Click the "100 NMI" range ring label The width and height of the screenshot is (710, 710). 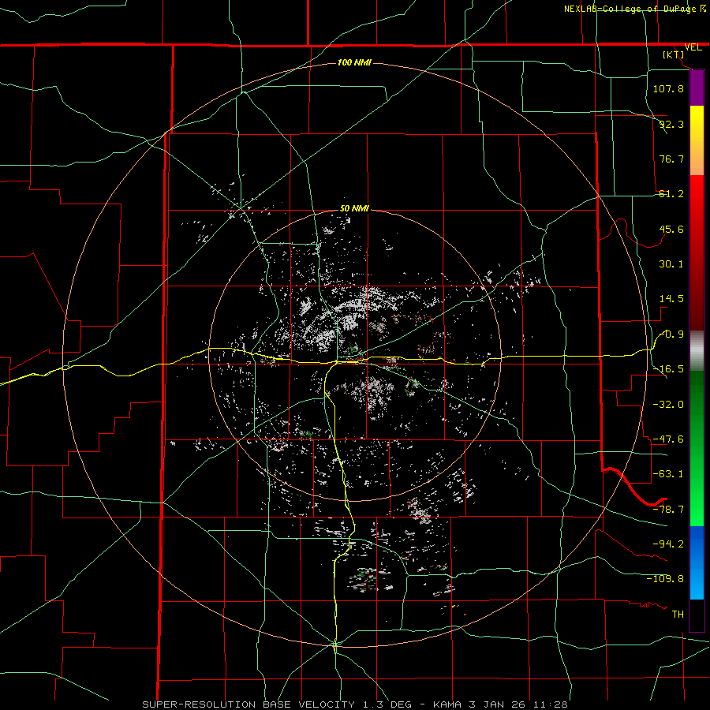354,62
